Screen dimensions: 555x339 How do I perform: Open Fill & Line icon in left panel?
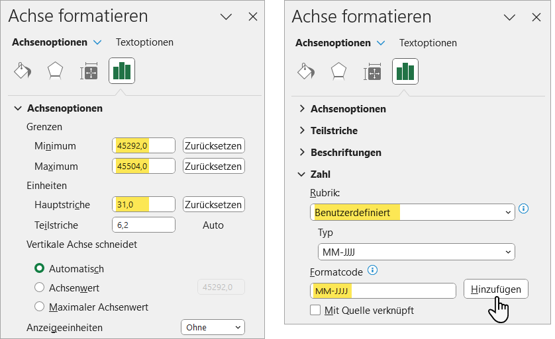23,71
